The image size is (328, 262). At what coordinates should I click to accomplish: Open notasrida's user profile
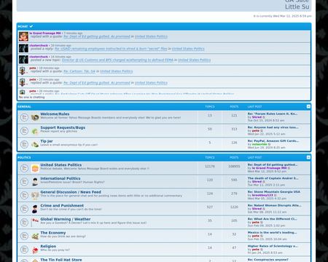259,144
